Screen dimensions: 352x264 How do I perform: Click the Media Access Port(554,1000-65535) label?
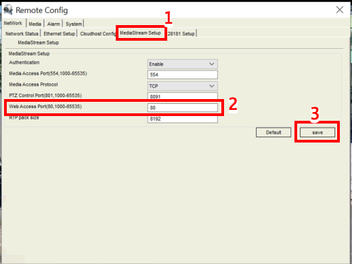pos(48,73)
